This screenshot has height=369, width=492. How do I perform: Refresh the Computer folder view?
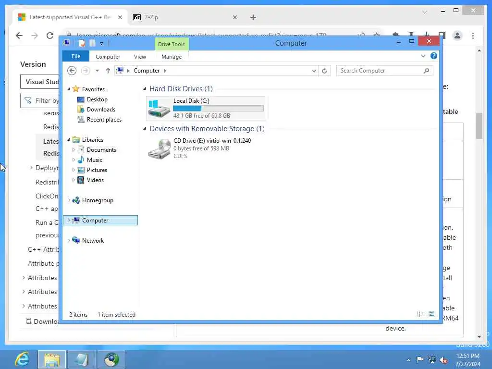point(324,71)
